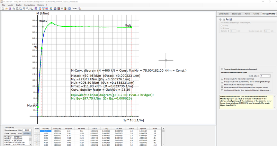Screen dimensions: 277x146
Task: Click the Open folder icon
Action: click(x=6, y=8)
